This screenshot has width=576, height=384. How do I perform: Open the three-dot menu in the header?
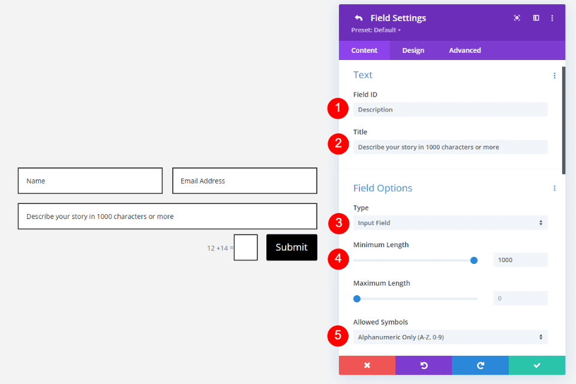[553, 18]
